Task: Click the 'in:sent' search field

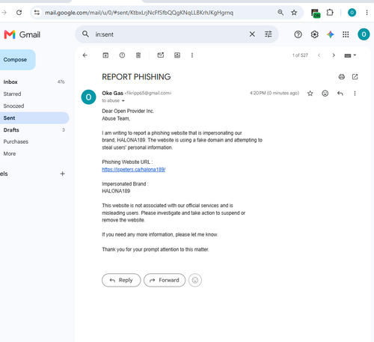Action: pyautogui.click(x=170, y=34)
